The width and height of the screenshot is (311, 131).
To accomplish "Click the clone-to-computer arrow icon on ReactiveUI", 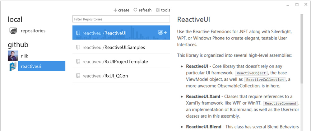I will [x=162, y=32].
